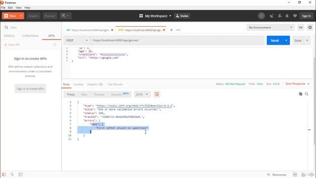This screenshot has height=178, width=316.
Task: Select the Visualize BETA view mode
Action: click(119, 94)
